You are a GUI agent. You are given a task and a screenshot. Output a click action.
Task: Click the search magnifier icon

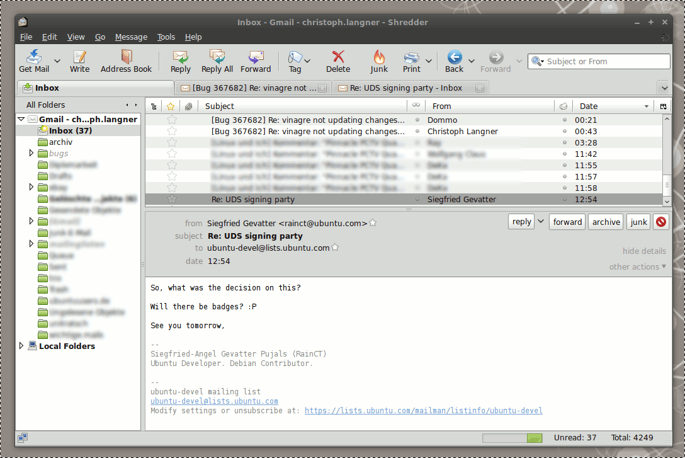pos(536,61)
